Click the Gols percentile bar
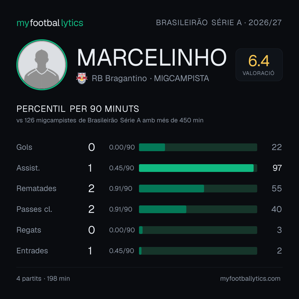The height and width of the screenshot is (299, 299). [x=198, y=147]
